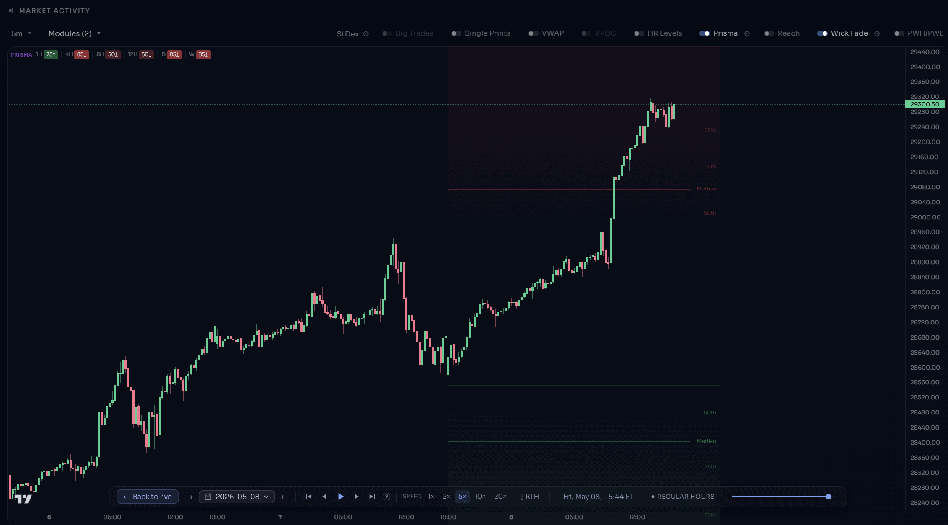Go to the next date with the right chevron
Image resolution: width=948 pixels, height=525 pixels.
coord(283,497)
